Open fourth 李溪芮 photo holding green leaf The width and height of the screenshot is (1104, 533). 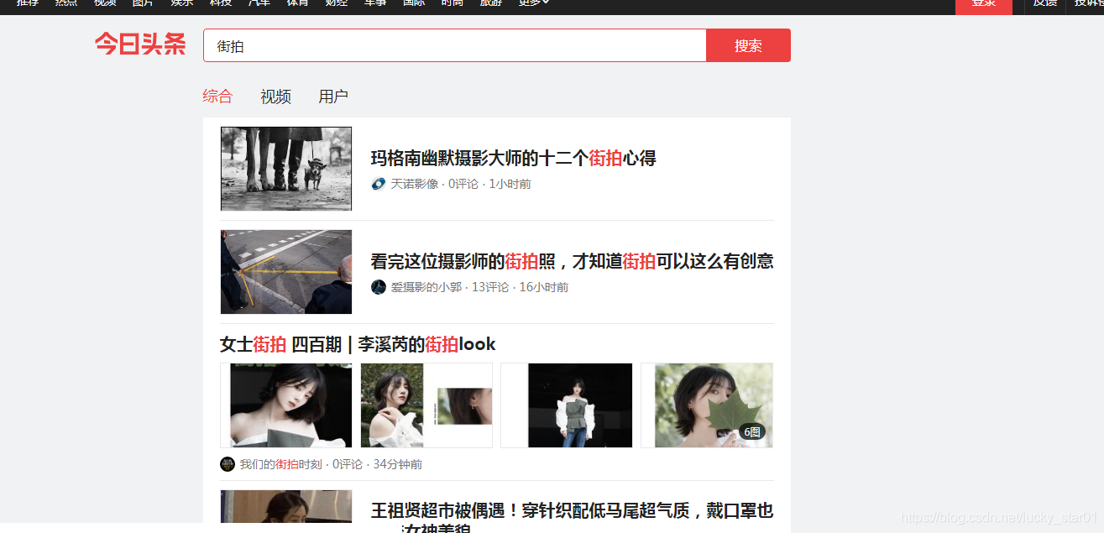coord(707,405)
